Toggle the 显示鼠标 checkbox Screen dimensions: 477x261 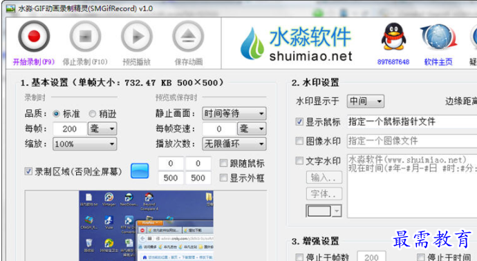pos(299,122)
